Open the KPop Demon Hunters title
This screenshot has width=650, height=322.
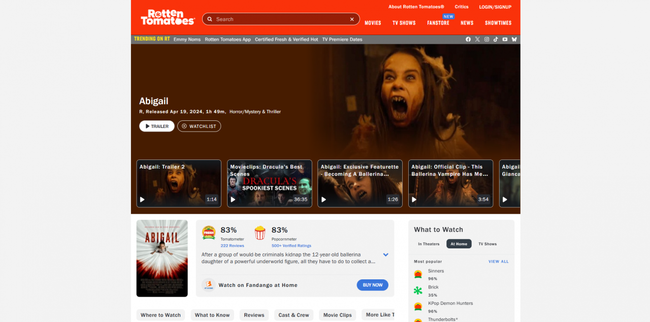click(x=450, y=303)
